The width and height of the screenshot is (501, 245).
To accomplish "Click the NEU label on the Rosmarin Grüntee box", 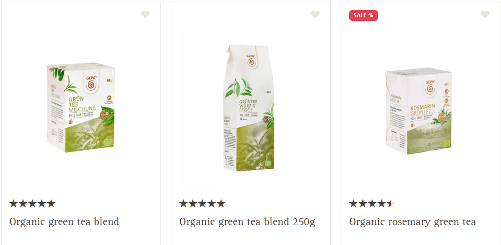I will point(447,84).
